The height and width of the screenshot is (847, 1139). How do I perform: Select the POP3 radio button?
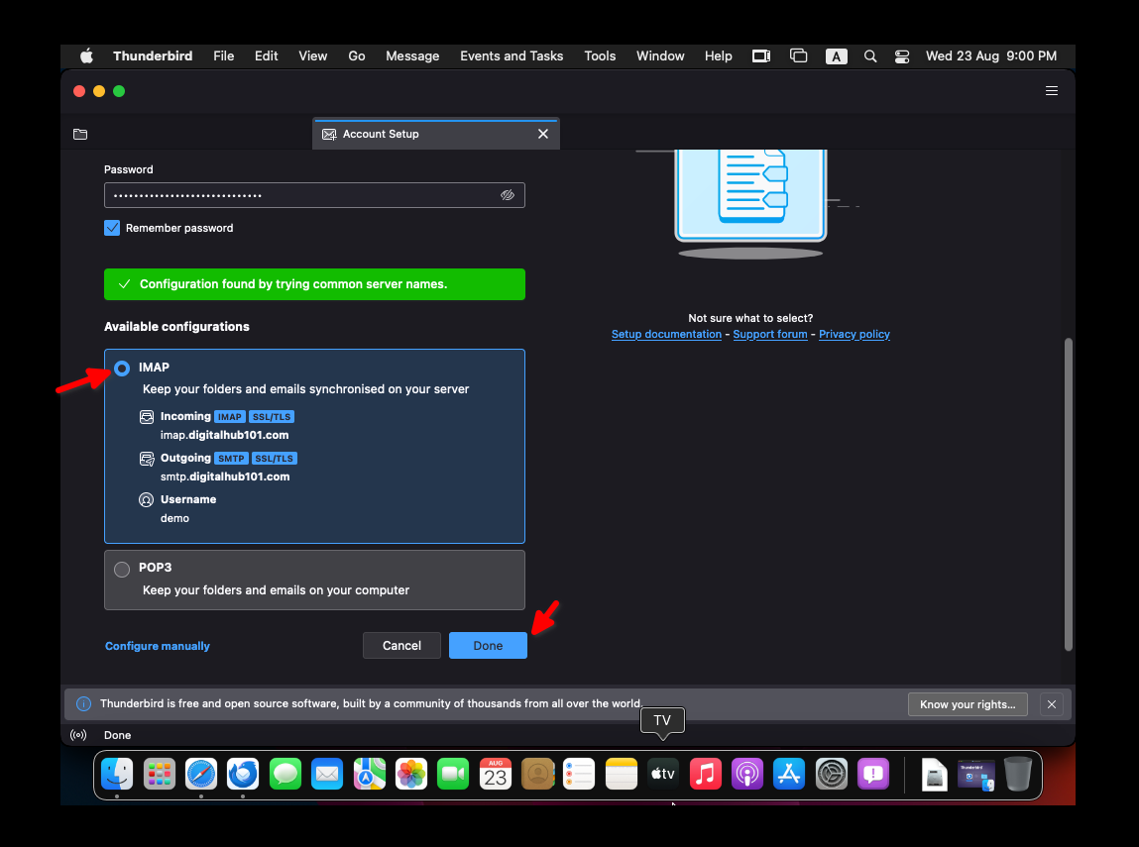click(122, 569)
